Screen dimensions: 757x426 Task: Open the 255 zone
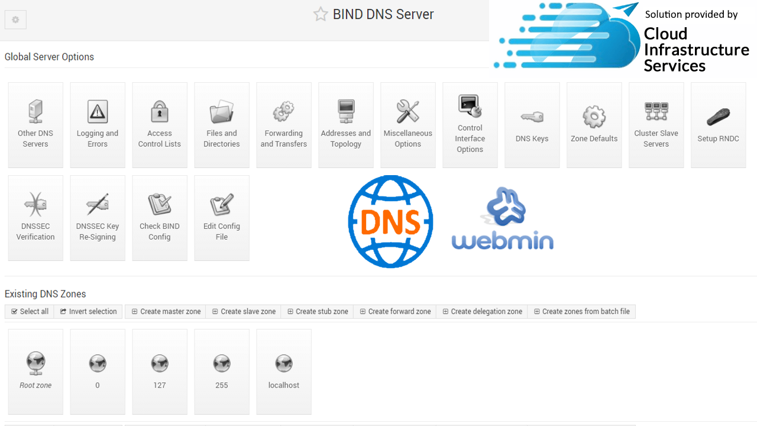[222, 372]
